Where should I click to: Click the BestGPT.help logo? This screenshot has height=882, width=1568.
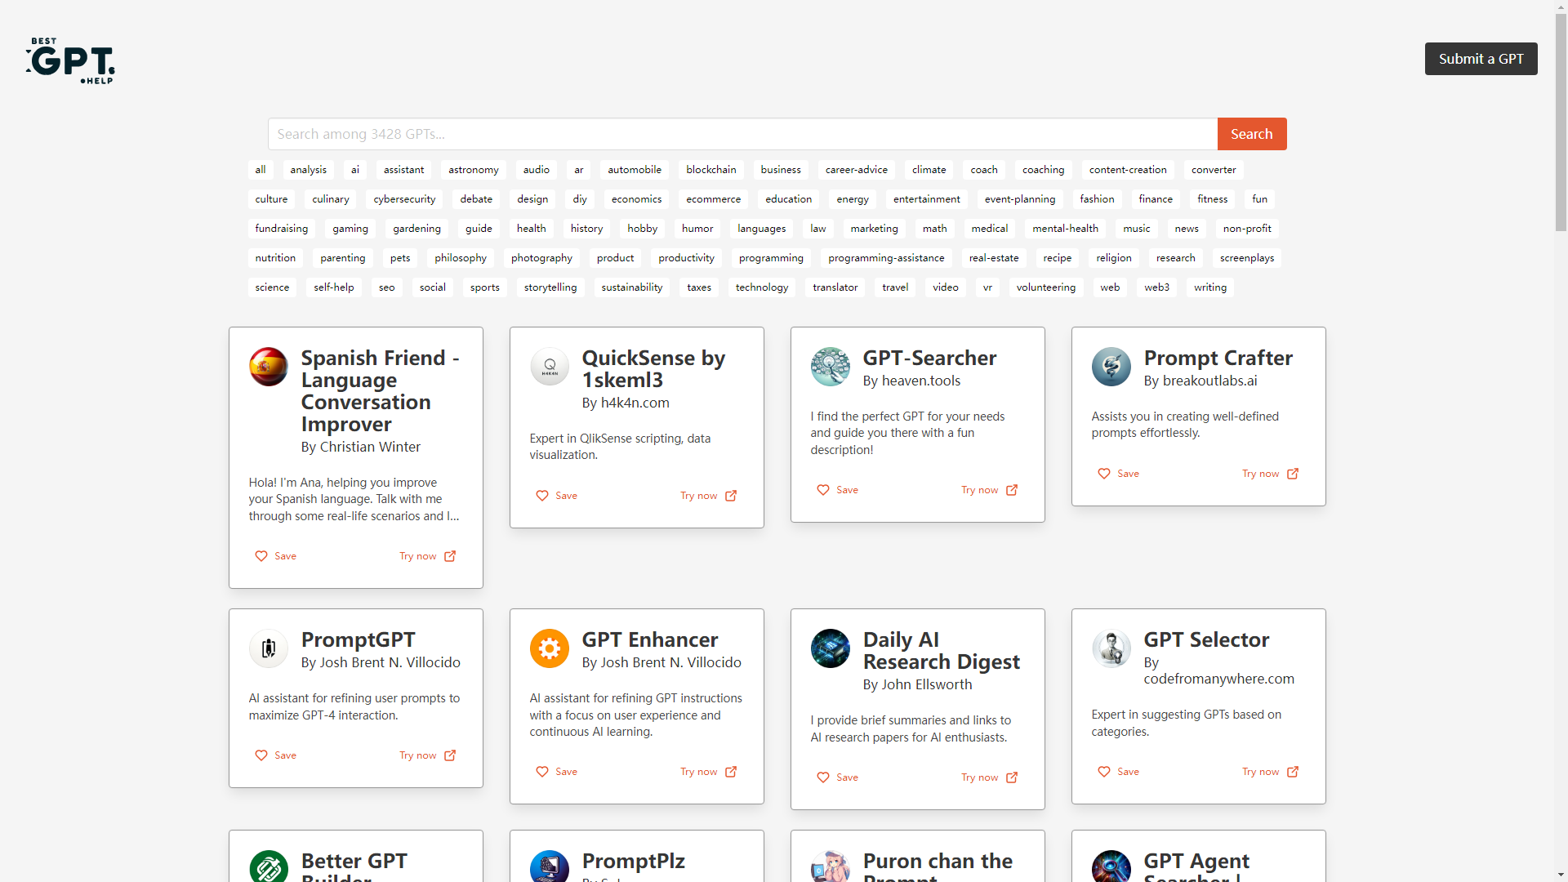pos(70,60)
